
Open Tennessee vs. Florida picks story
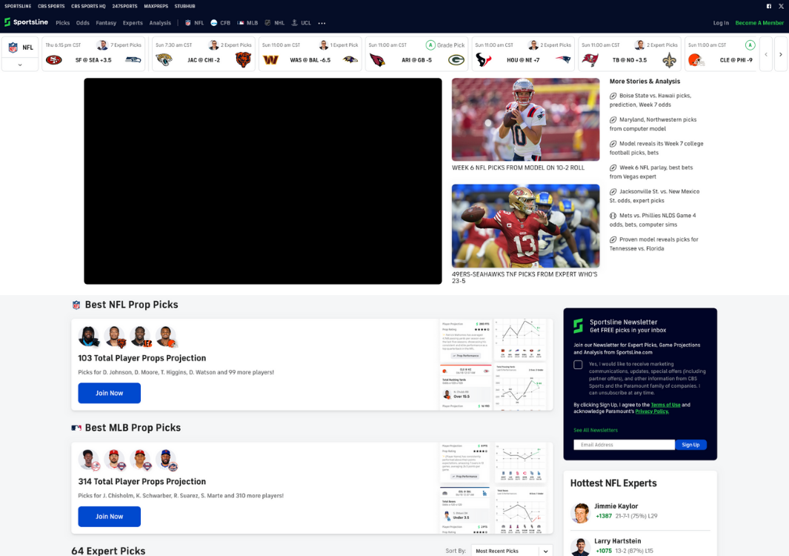tap(653, 244)
